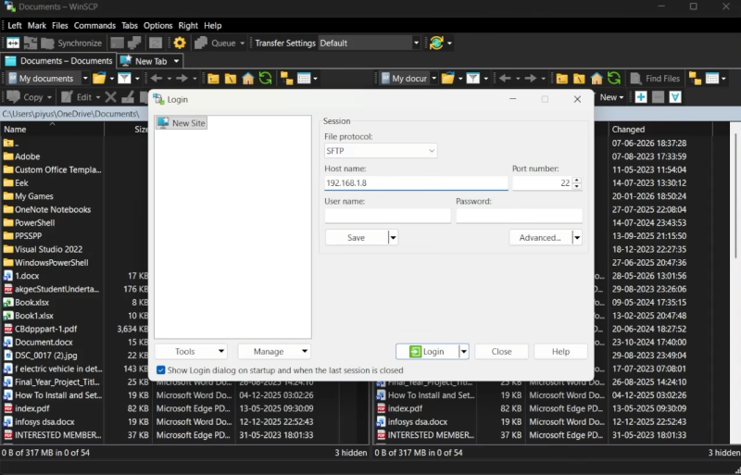Open the Manage dropdown in Login dialog
The height and width of the screenshot is (475, 741).
tap(274, 351)
